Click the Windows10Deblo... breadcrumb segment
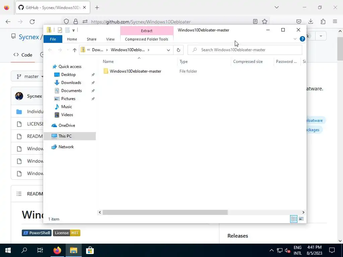This screenshot has height=257, width=343. pyautogui.click(x=128, y=50)
